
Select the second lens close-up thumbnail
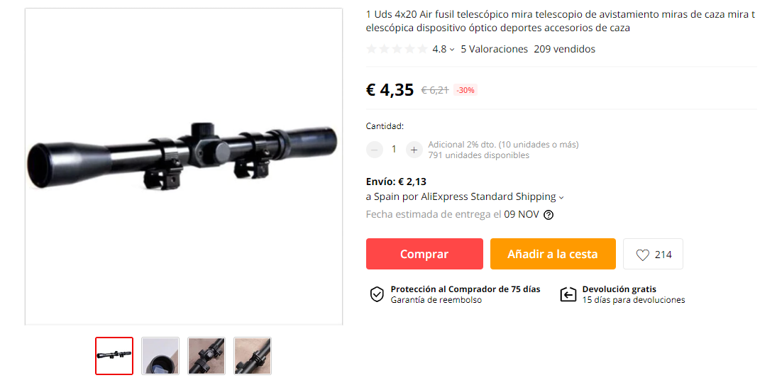tap(160, 356)
